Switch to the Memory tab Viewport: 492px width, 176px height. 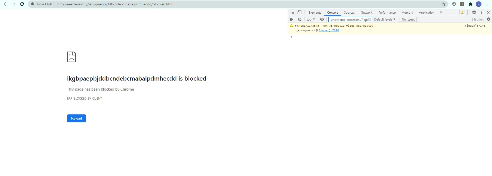pyautogui.click(x=407, y=12)
